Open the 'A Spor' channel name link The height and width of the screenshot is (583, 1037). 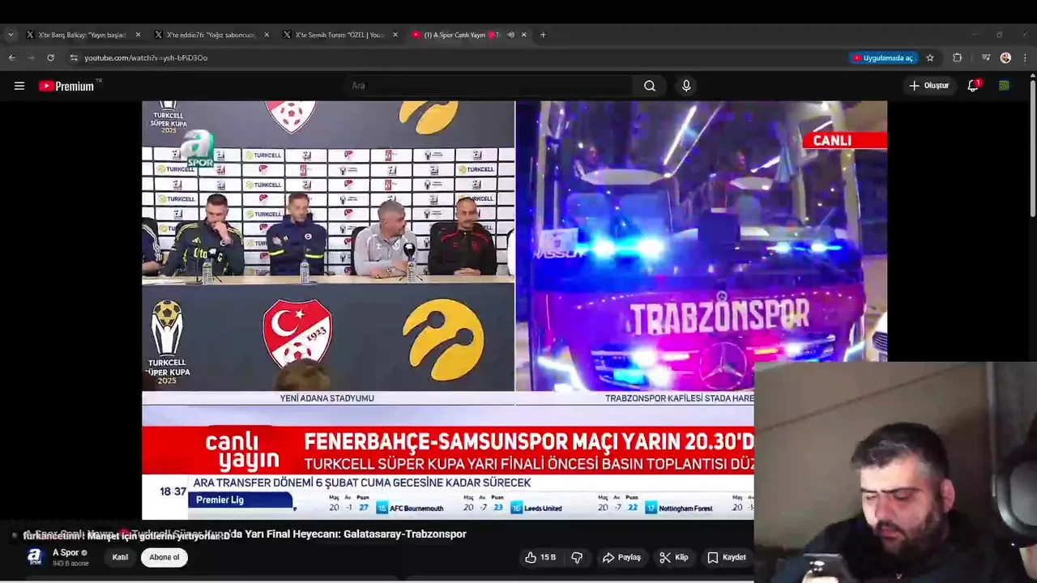[x=66, y=553]
